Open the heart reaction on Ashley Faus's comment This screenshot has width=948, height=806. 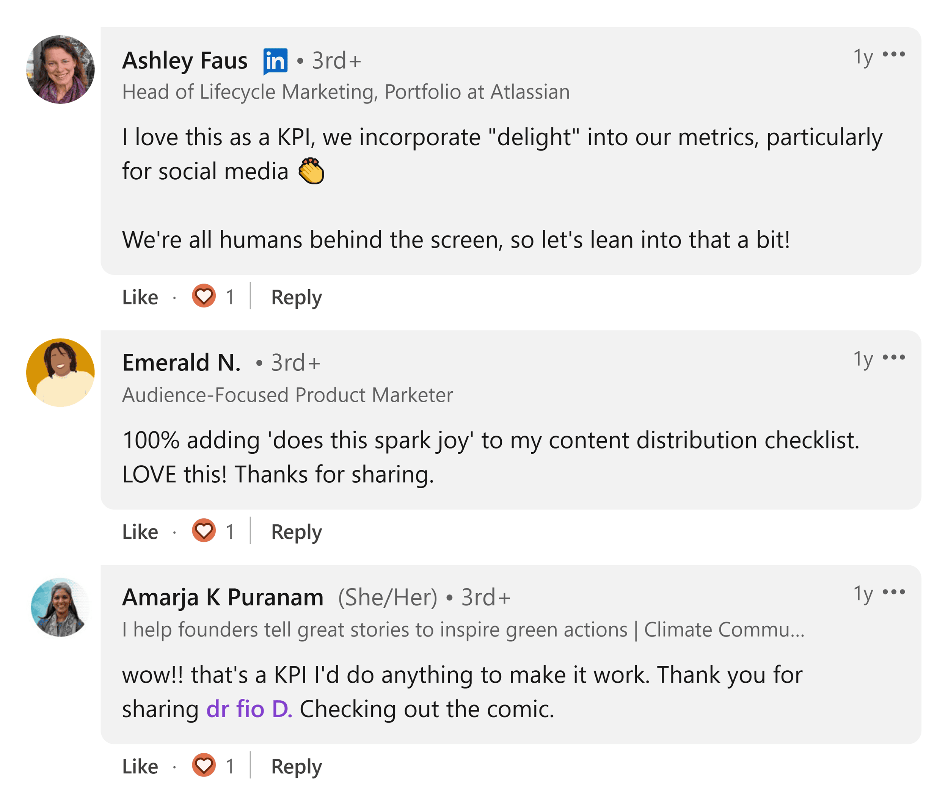pyautogui.click(x=204, y=296)
